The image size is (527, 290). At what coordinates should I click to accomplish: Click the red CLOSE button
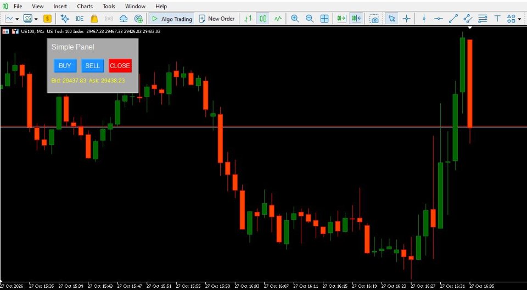[120, 65]
